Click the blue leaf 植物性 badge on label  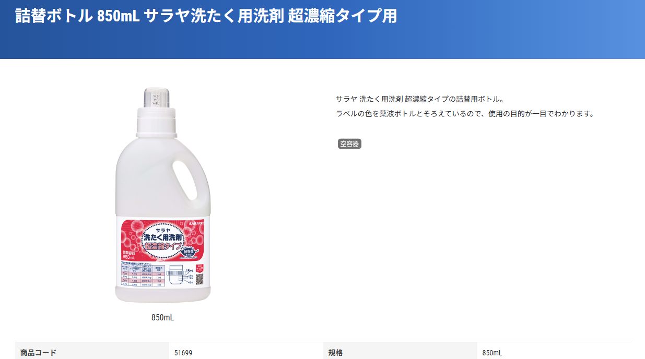click(189, 252)
